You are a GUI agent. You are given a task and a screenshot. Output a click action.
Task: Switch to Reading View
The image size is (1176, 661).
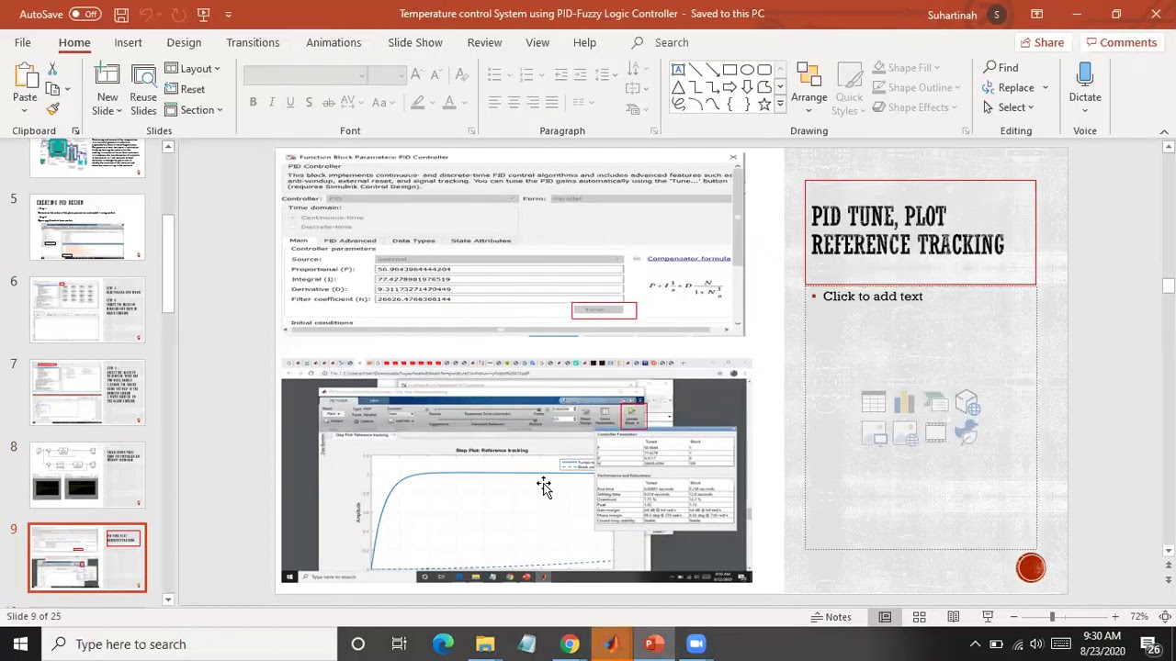pyautogui.click(x=953, y=617)
